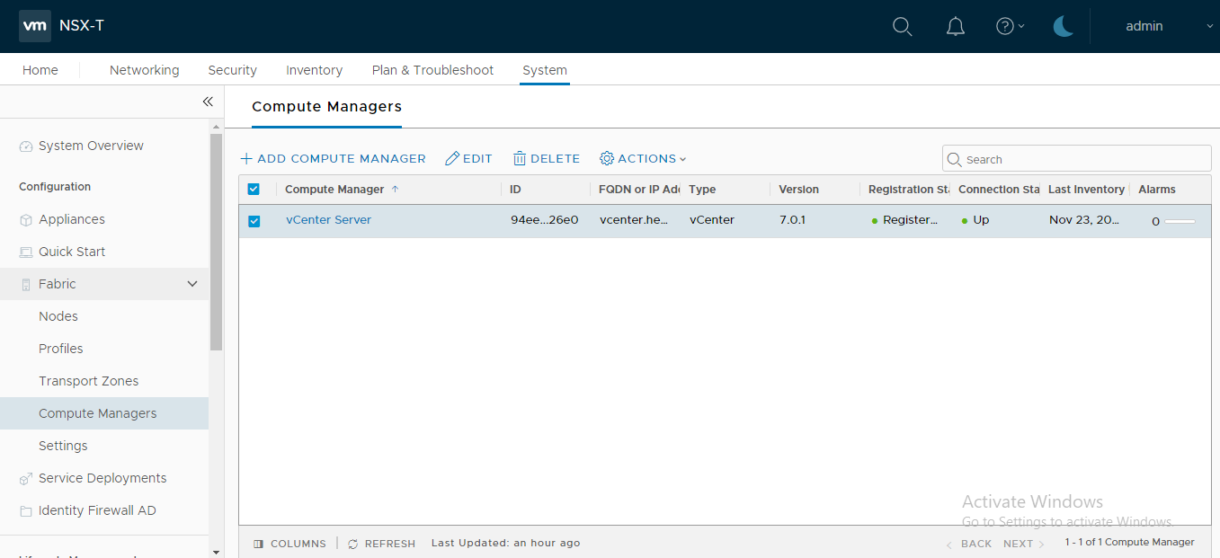This screenshot has height=558, width=1220.
Task: Open the admin user dropdown
Action: tap(1169, 26)
